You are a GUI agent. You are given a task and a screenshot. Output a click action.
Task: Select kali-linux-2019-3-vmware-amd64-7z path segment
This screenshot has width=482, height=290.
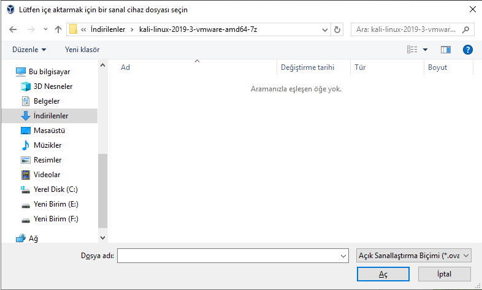point(198,29)
